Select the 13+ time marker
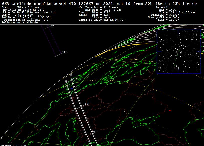 click(51, 26)
